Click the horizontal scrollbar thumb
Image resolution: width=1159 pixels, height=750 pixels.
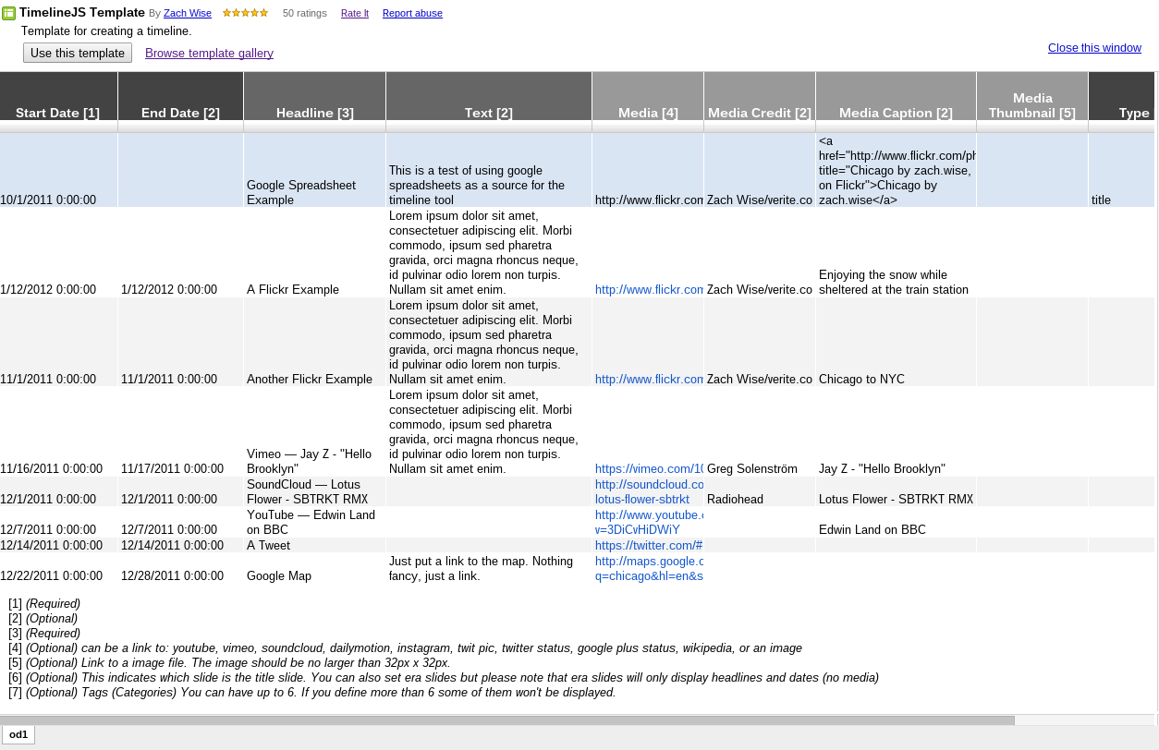click(x=507, y=720)
